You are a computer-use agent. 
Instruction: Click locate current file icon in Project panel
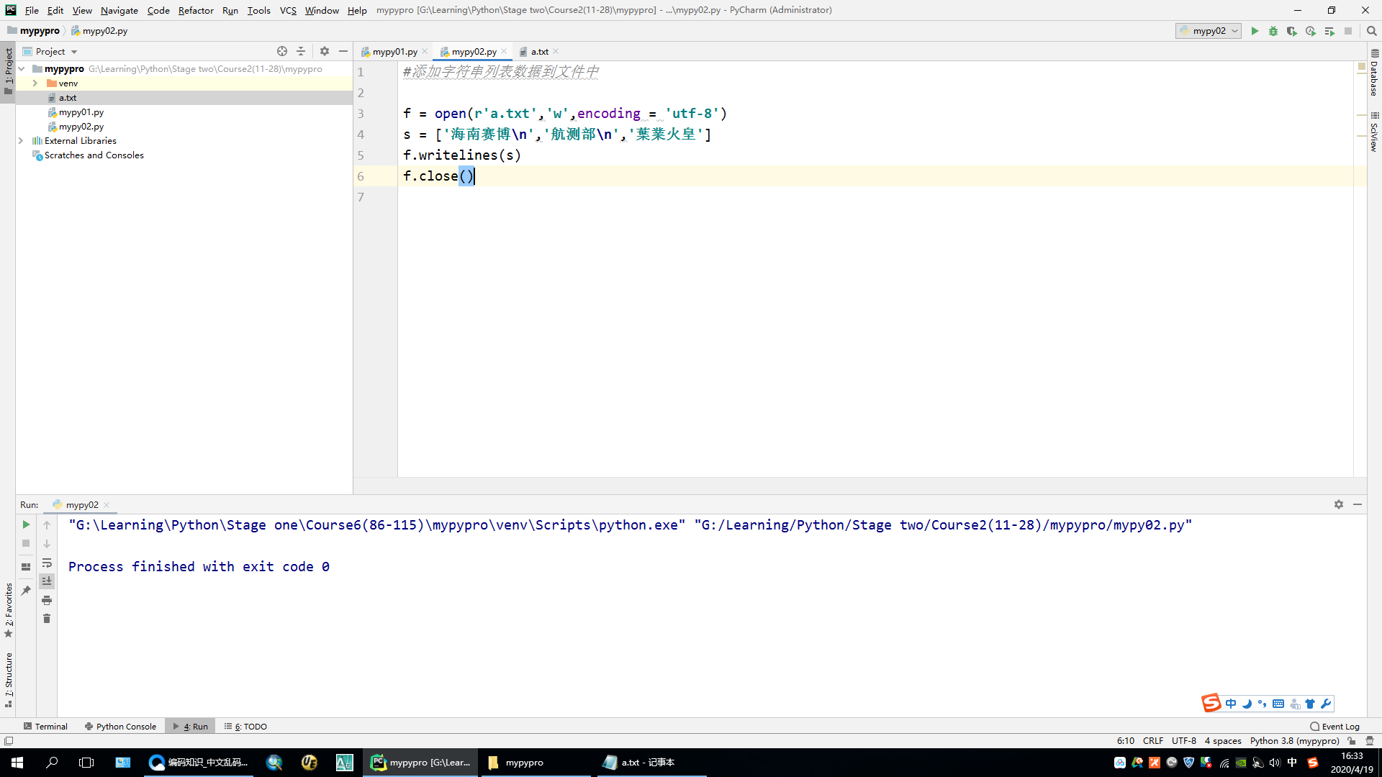[282, 51]
